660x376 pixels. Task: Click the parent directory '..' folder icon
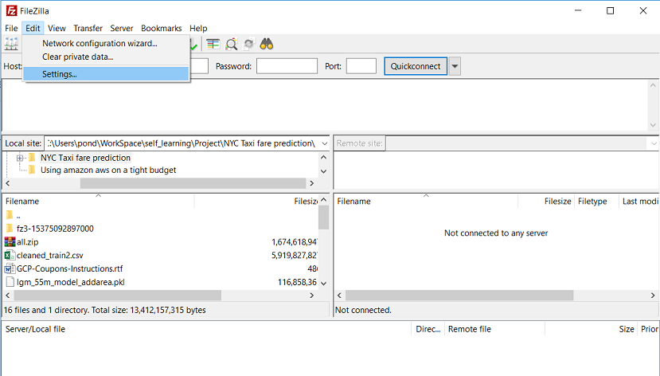[x=10, y=215]
